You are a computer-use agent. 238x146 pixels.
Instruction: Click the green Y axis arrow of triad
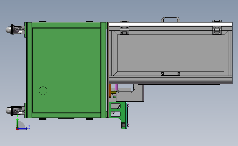pos(18,123)
